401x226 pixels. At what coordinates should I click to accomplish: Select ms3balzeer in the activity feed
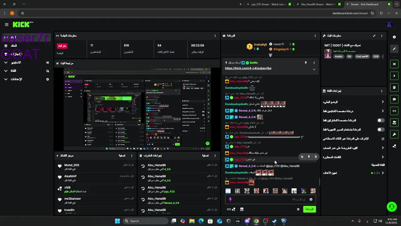click(73, 199)
